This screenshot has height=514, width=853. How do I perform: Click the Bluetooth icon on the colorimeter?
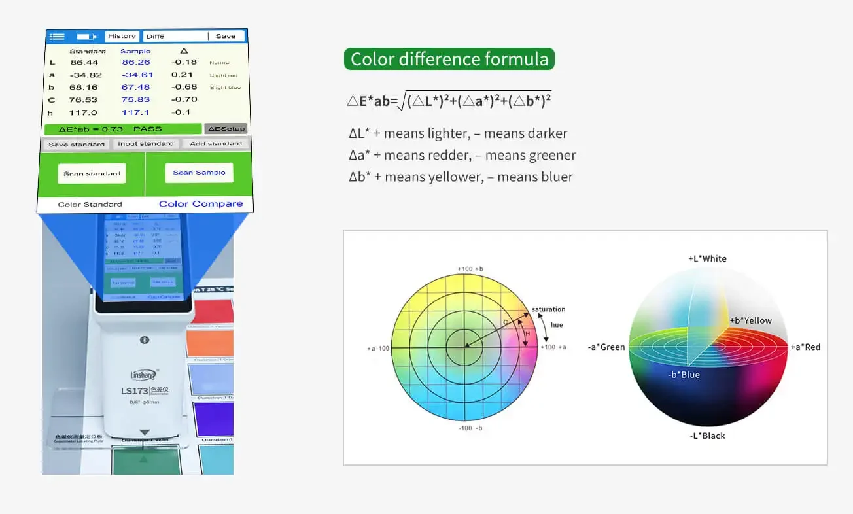tap(145, 340)
